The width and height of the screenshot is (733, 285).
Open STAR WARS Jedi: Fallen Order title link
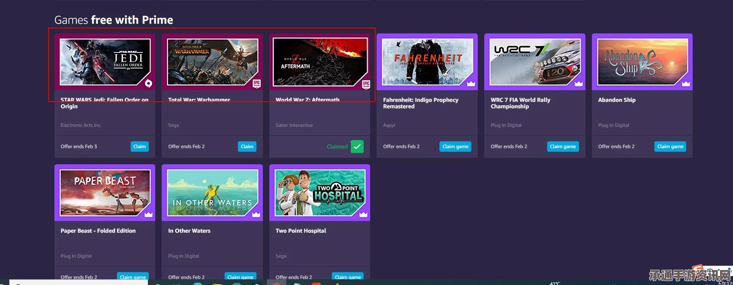[x=104, y=103]
